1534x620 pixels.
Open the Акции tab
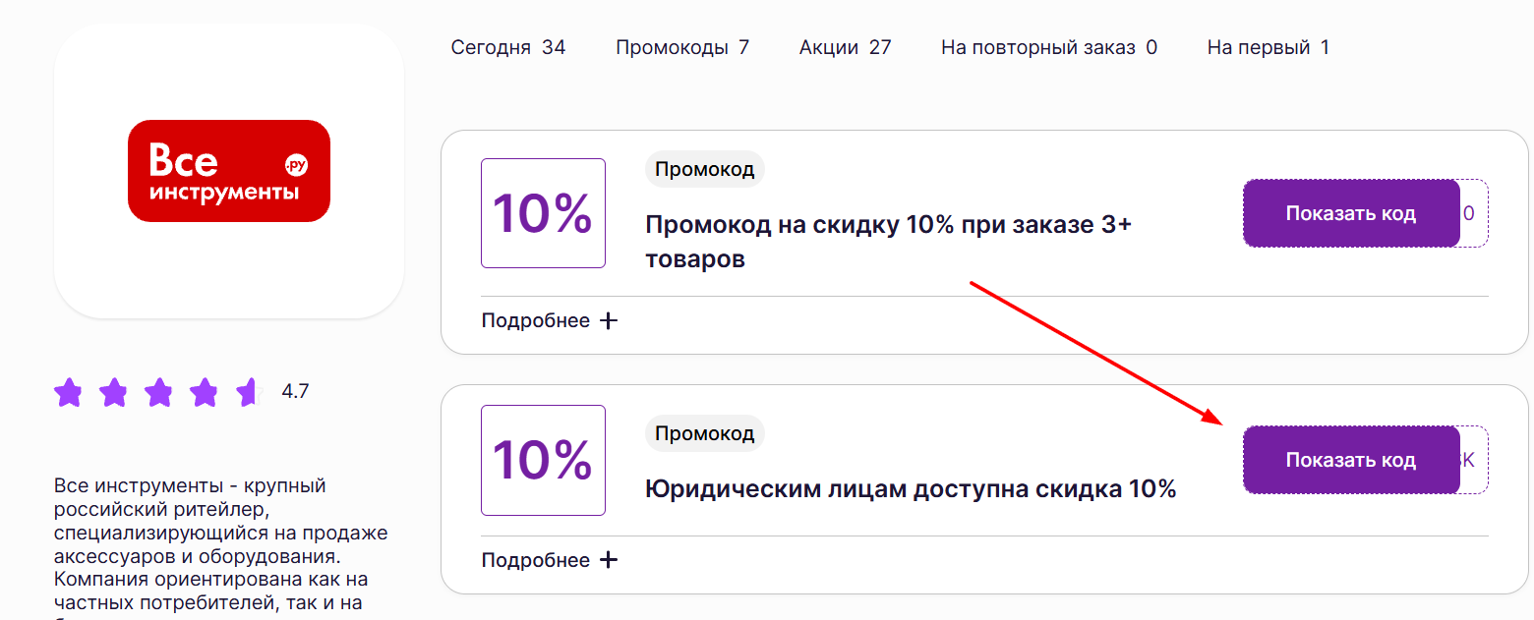click(x=844, y=46)
